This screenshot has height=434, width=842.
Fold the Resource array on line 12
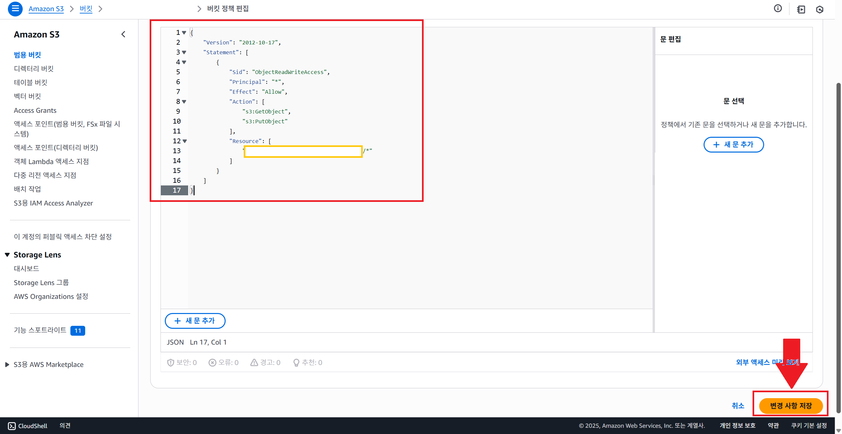pyautogui.click(x=185, y=141)
